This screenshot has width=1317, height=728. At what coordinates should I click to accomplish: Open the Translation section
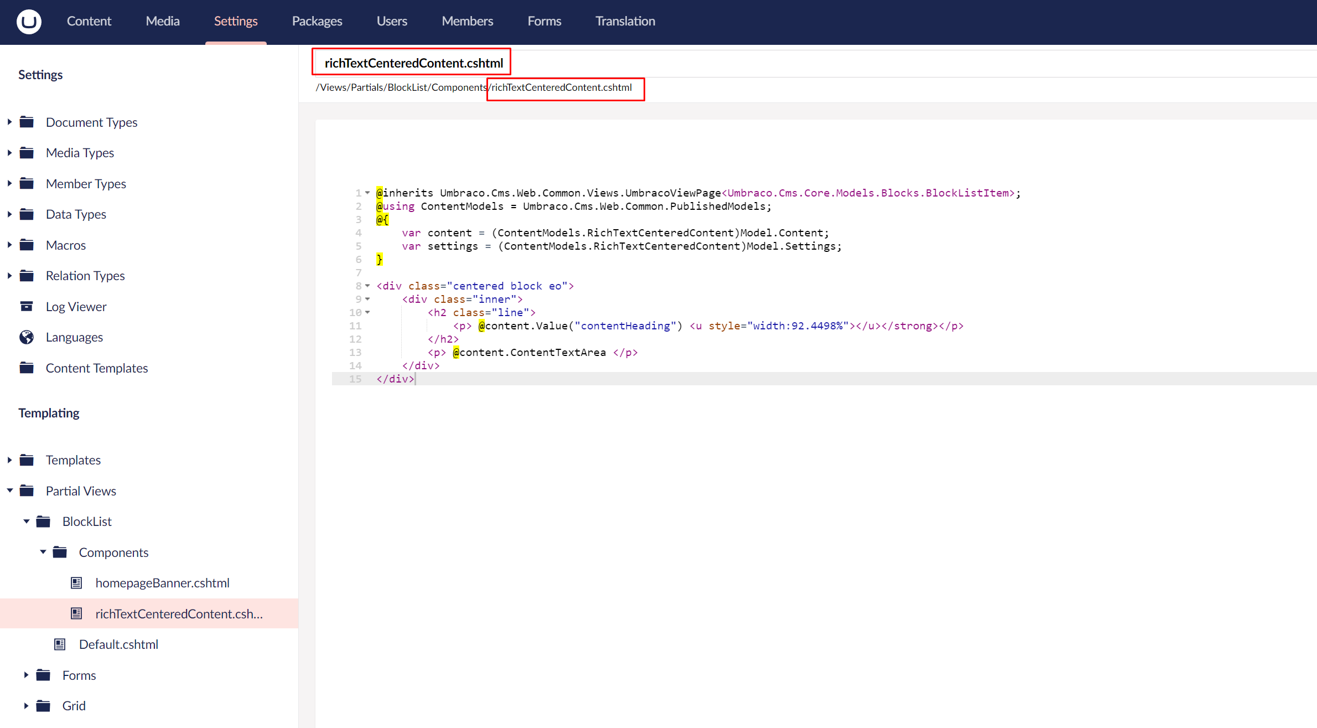[x=625, y=21]
